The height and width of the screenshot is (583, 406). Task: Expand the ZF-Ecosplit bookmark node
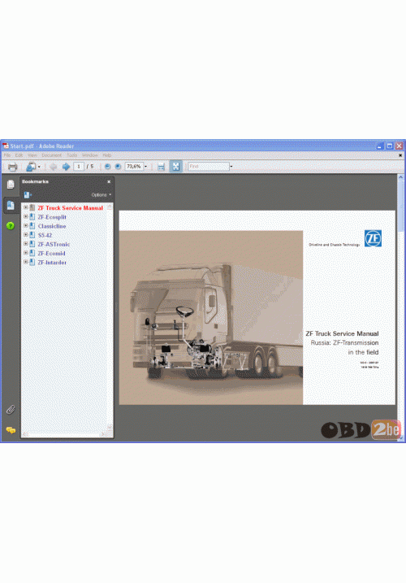26,216
